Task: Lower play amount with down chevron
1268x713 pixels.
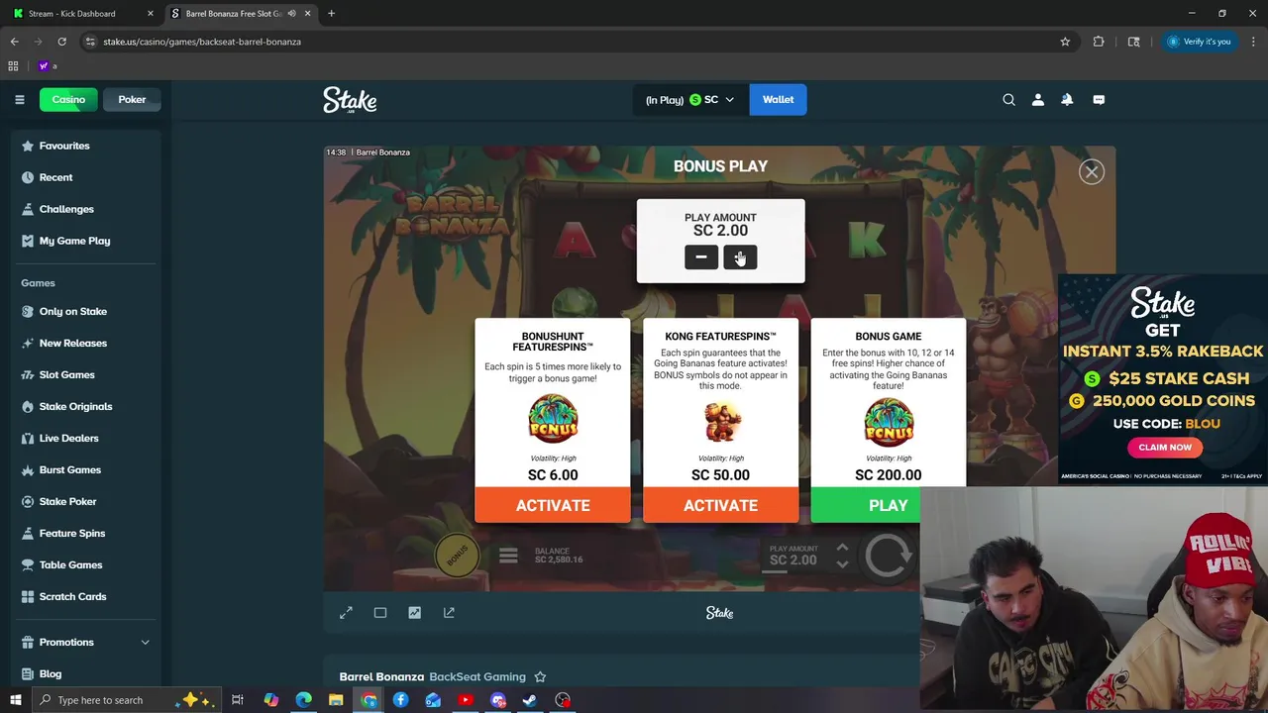Action: click(x=842, y=564)
